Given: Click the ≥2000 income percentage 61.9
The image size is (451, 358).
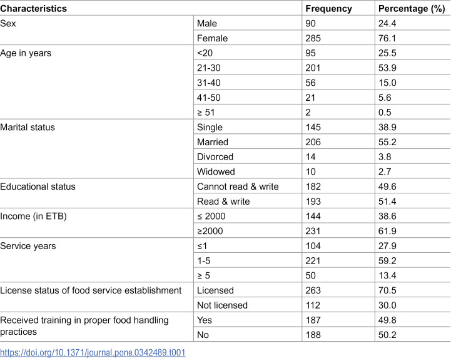Looking at the screenshot, I should [x=387, y=231].
